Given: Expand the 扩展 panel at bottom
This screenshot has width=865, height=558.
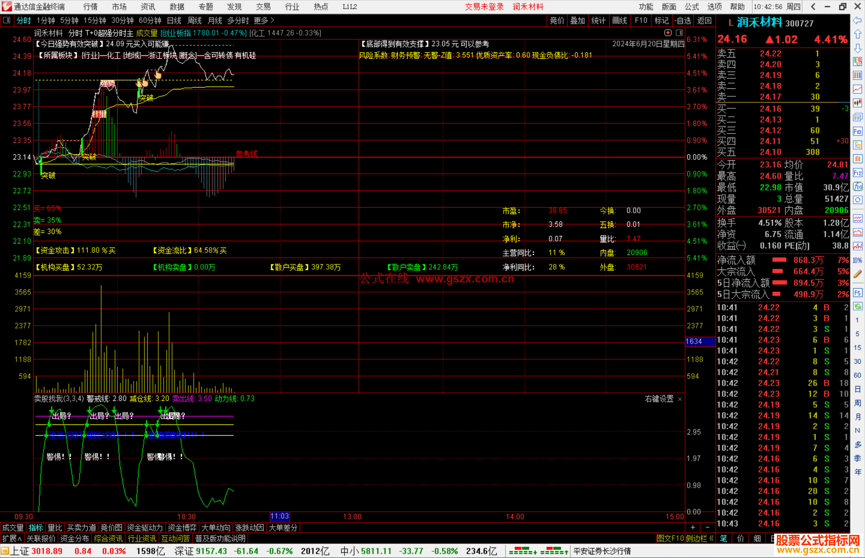Looking at the screenshot, I should [x=12, y=538].
